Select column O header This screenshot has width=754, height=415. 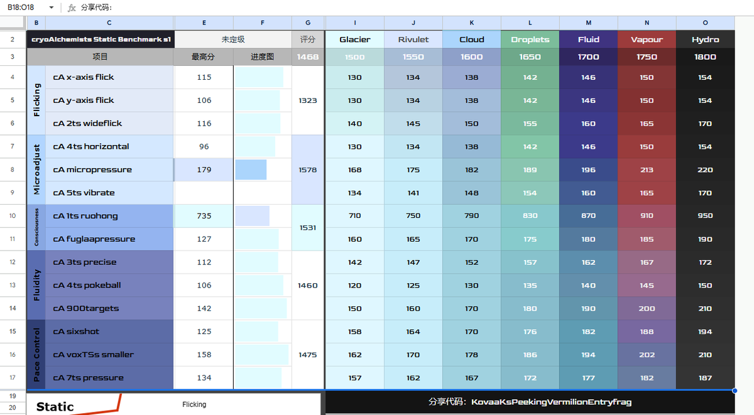point(705,23)
